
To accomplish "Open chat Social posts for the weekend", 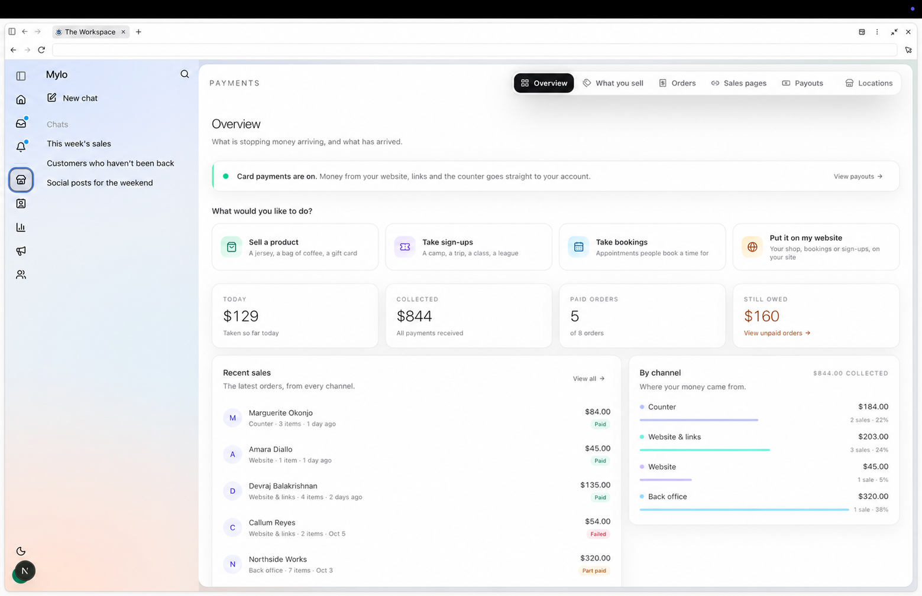I will [100, 183].
